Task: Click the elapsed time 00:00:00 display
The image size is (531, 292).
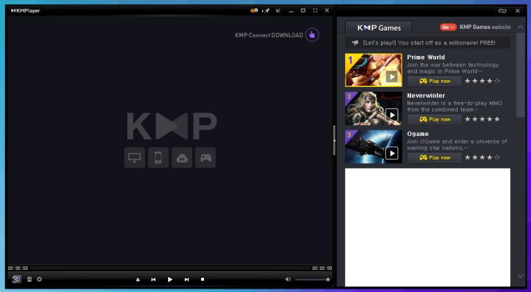Action: pos(18,269)
